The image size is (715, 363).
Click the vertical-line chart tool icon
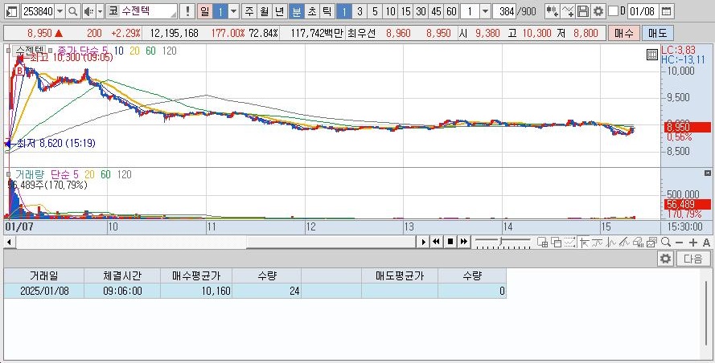pyautogui.click(x=611, y=243)
